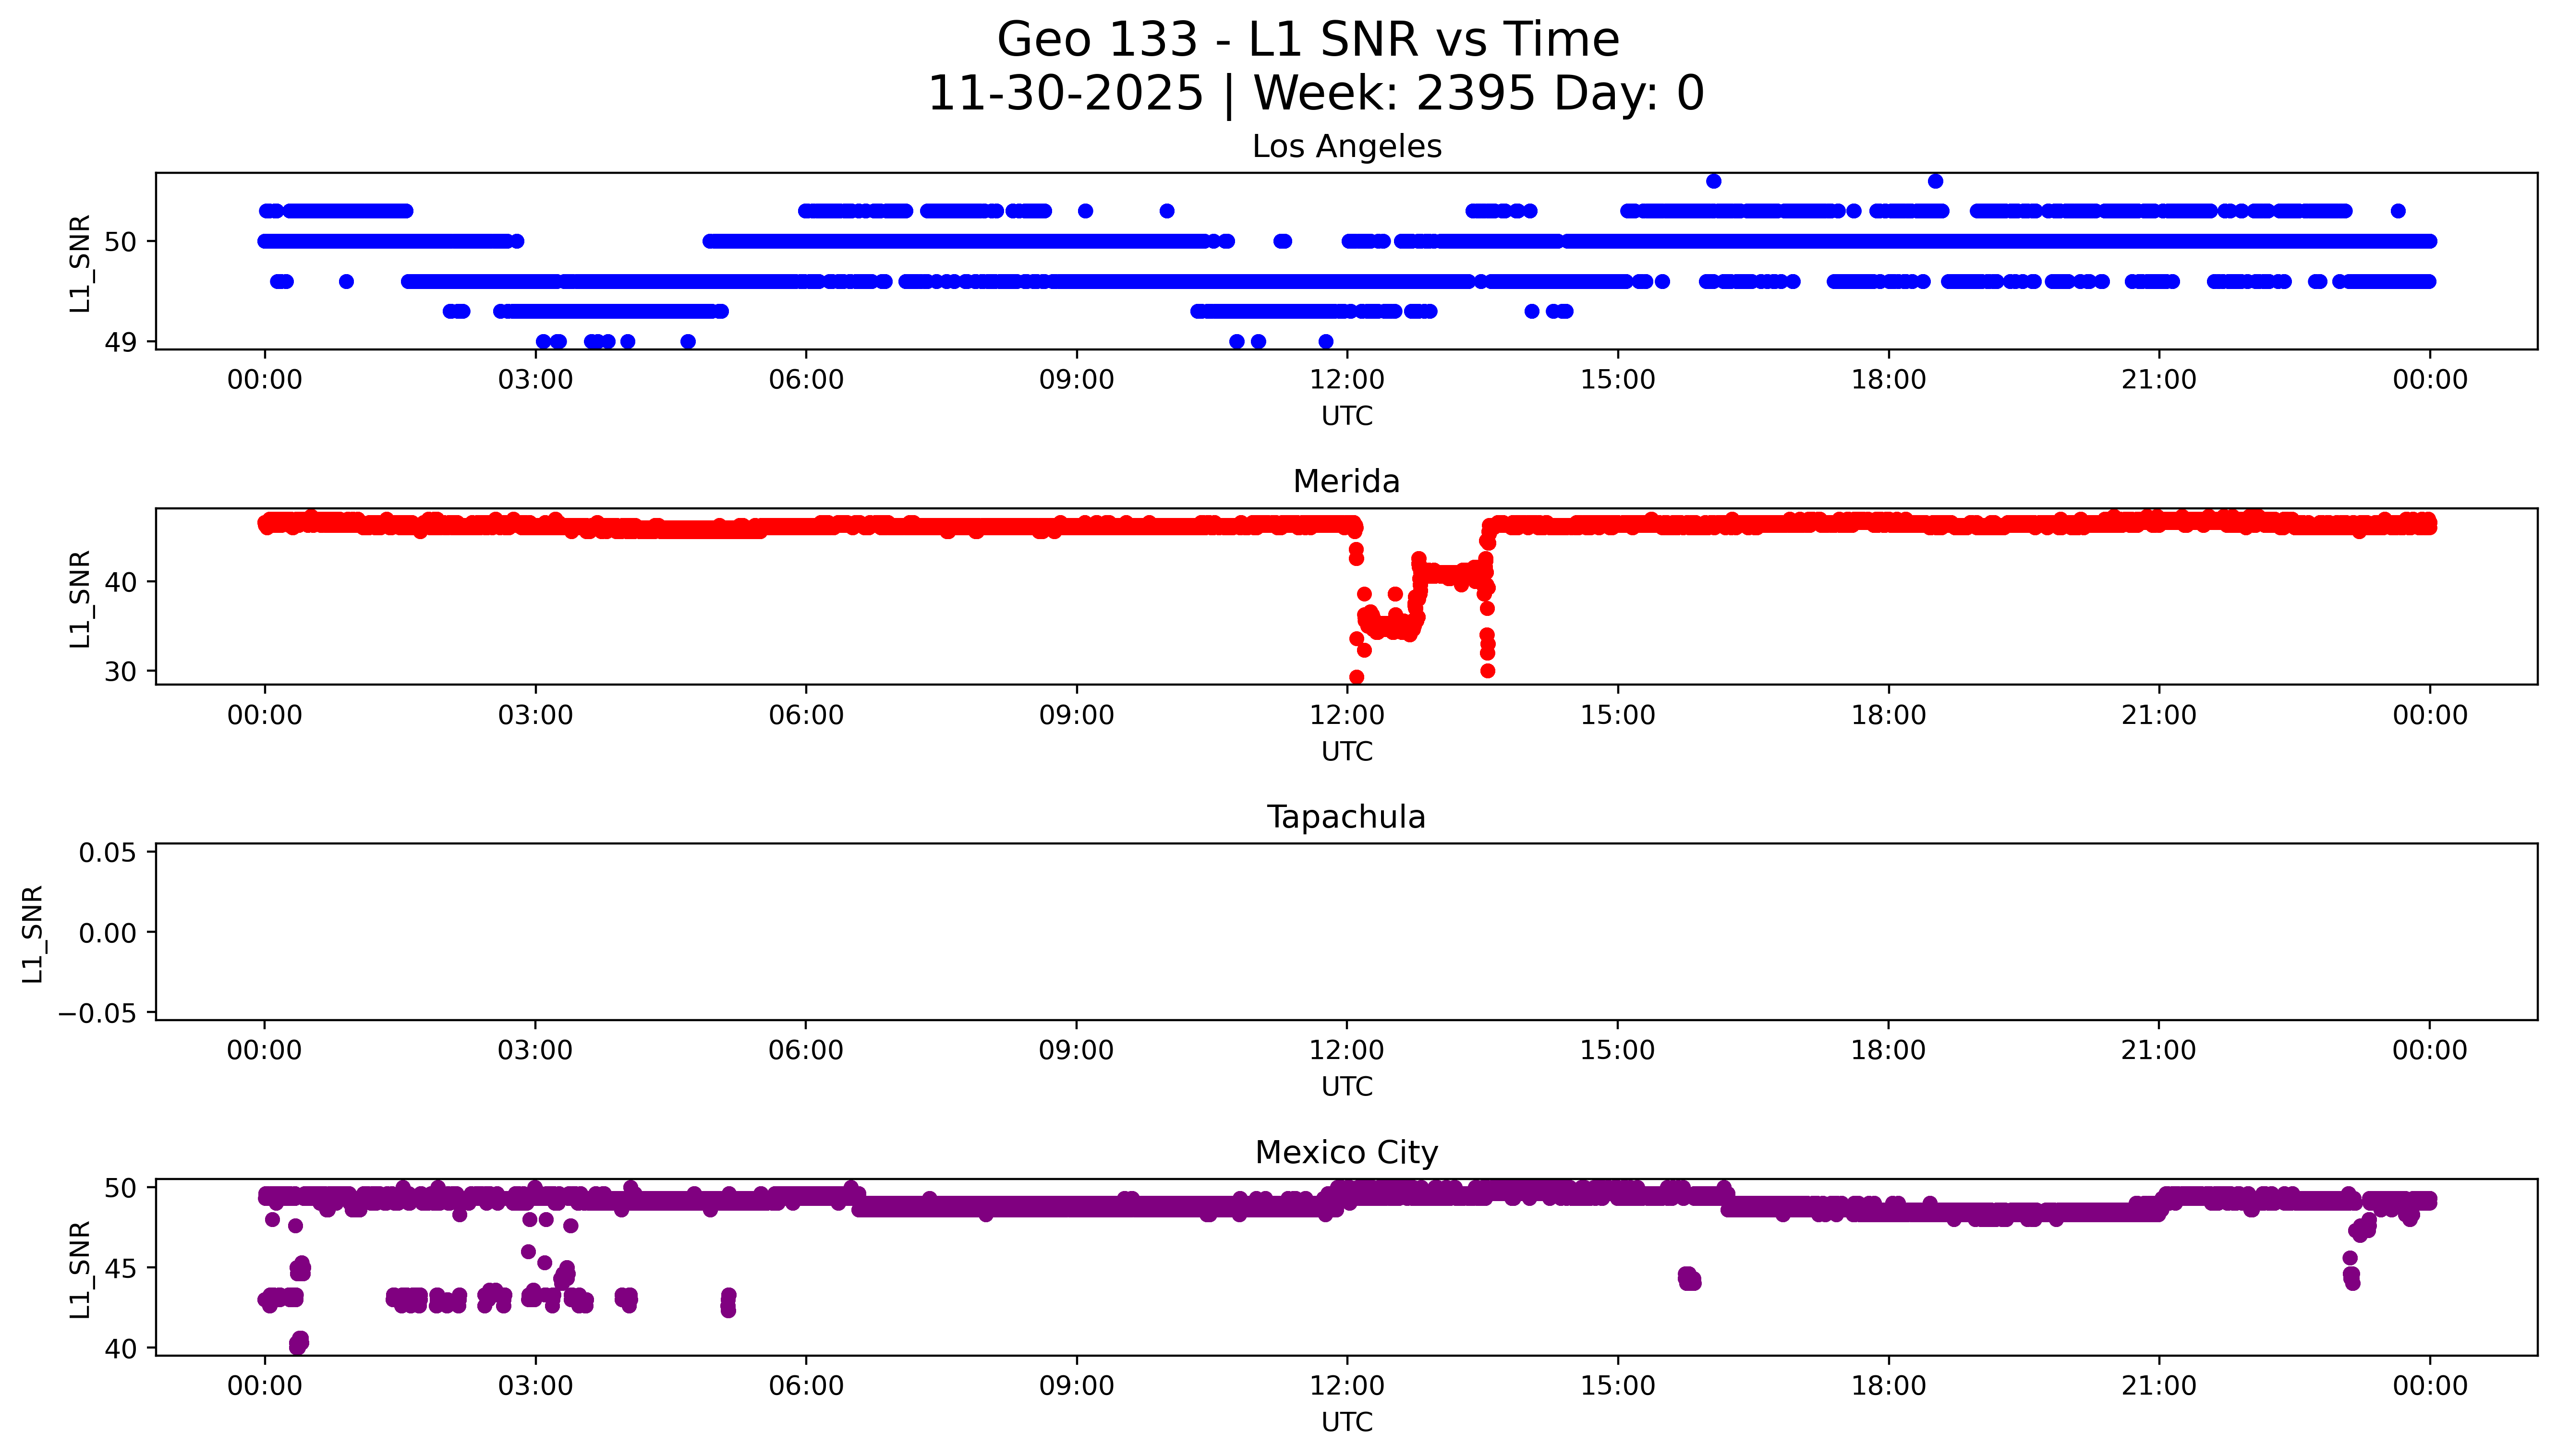The image size is (2557, 1456).
Task: Click the L1_SNR y-axis label of Merida plot
Action: click(80, 598)
